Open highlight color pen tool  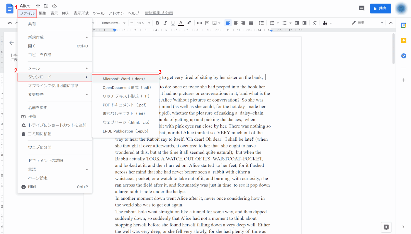189,23
